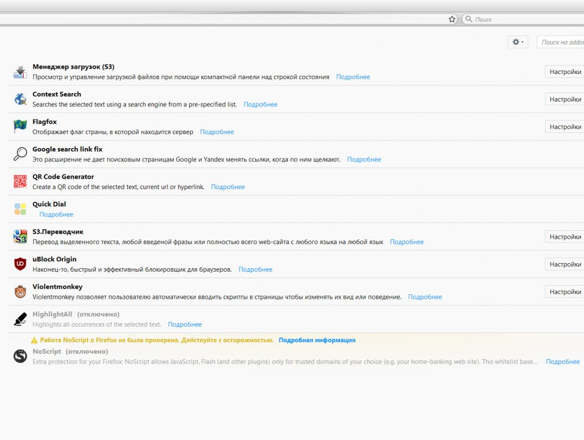Open the Подробная информация NoScript warning link
This screenshot has height=440, width=584.
[x=317, y=340]
